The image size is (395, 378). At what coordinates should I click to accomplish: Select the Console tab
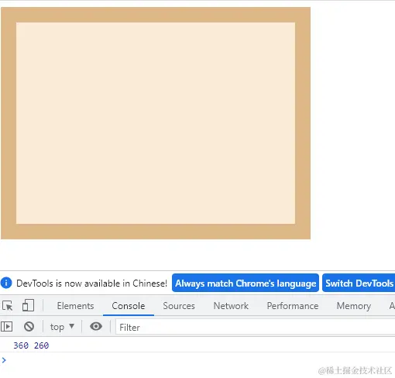pos(129,306)
